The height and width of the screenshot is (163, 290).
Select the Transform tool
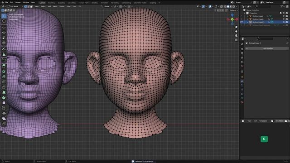click(x=4, y=43)
